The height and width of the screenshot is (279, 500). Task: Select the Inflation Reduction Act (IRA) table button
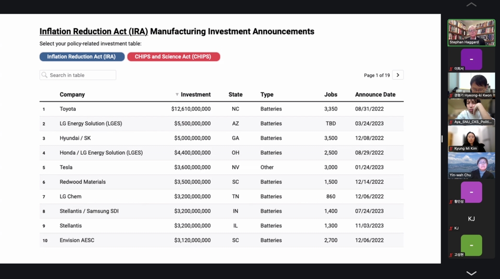coord(82,56)
